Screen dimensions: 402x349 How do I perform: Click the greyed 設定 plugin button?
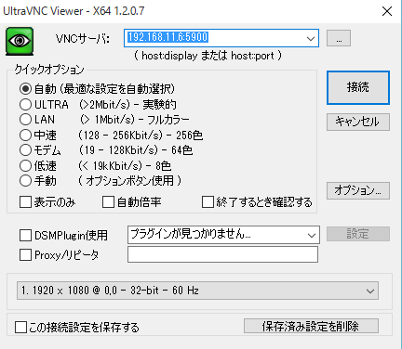pyautogui.click(x=358, y=234)
